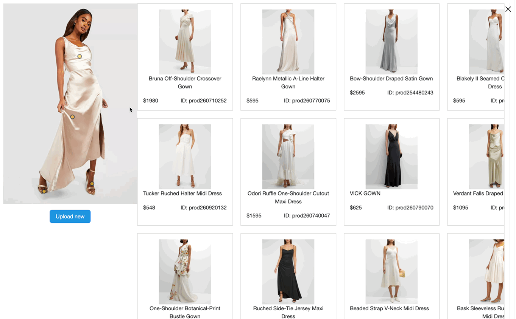Viewport: 516px width, 319px height.
Task: Click the Tucker Ruched Halter Midi Dress title
Action: coord(182,194)
